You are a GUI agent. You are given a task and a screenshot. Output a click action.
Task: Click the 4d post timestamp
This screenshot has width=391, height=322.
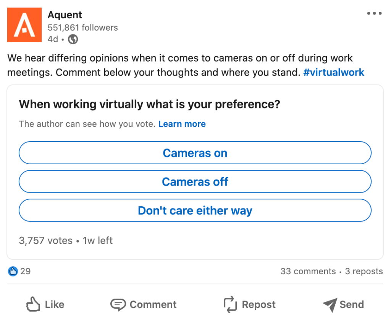click(x=52, y=39)
